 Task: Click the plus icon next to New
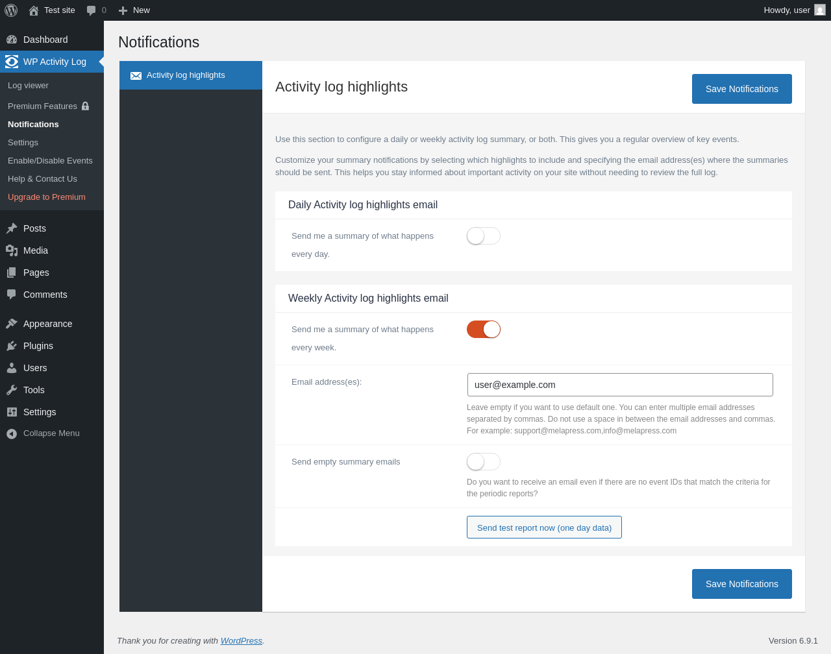coord(123,10)
